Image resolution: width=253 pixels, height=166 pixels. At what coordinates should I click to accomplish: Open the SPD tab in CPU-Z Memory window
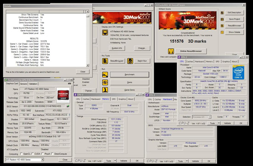[114, 99]
